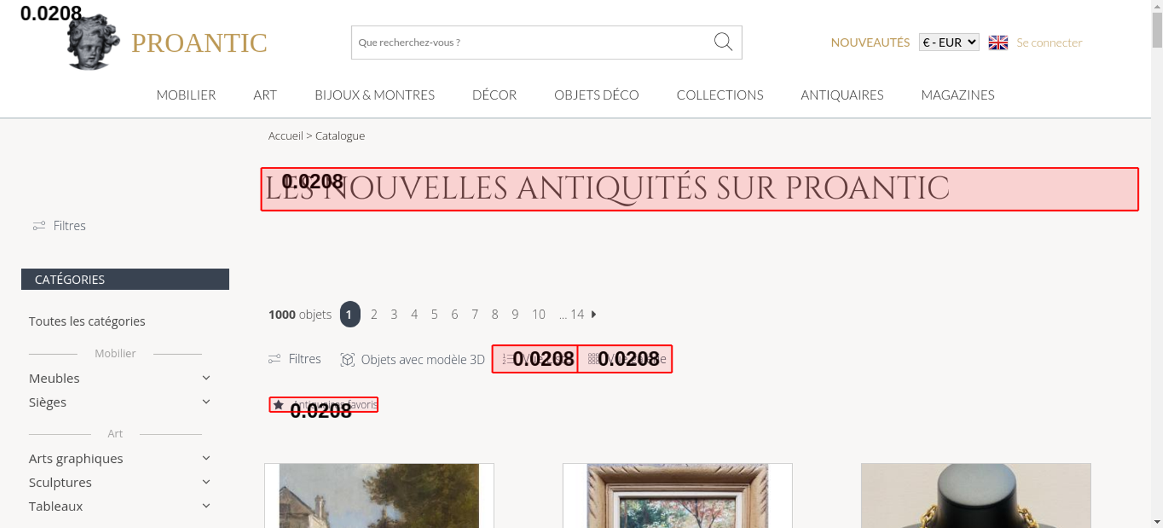Click the 3D model cube icon

(x=347, y=359)
